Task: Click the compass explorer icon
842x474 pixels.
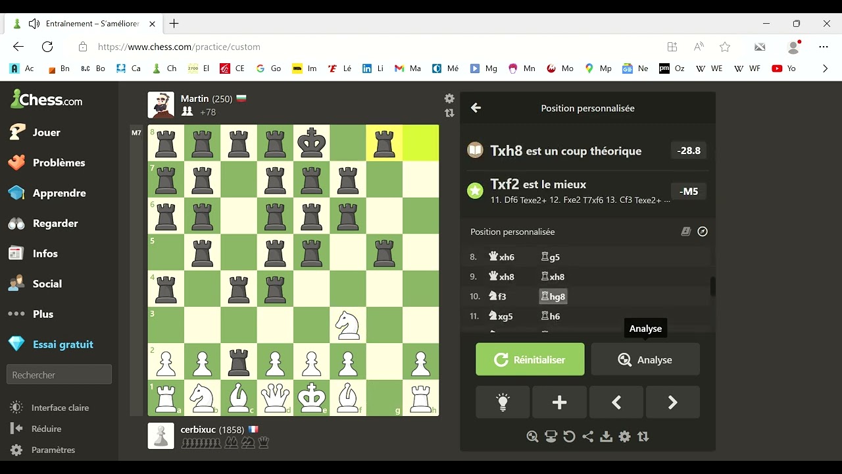Action: (703, 232)
